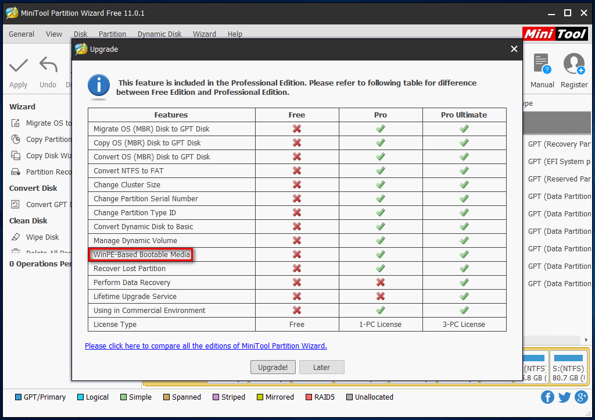Click 'Recover Lost Partition' feature cell
595x420 pixels.
click(x=171, y=269)
